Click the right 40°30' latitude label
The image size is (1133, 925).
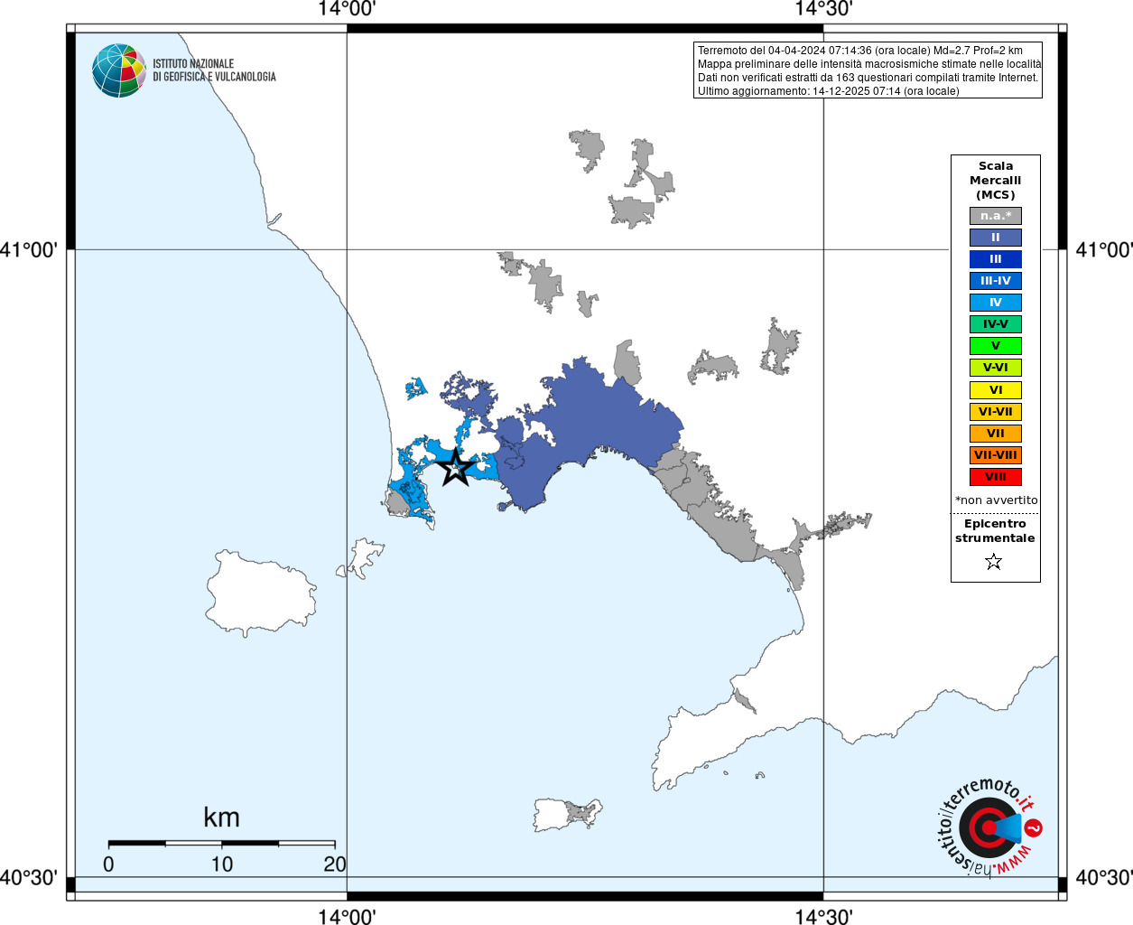click(1103, 878)
